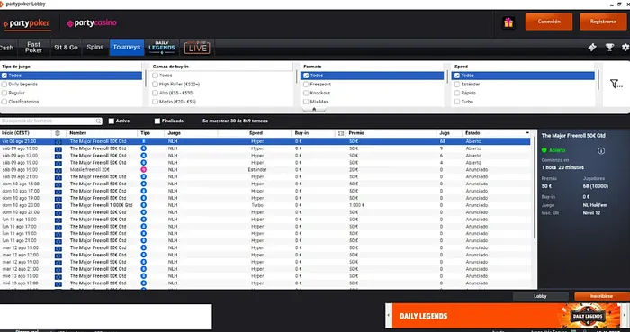Open the Daily Legends tab
Viewport: 630px width, 332px height.
(162, 48)
